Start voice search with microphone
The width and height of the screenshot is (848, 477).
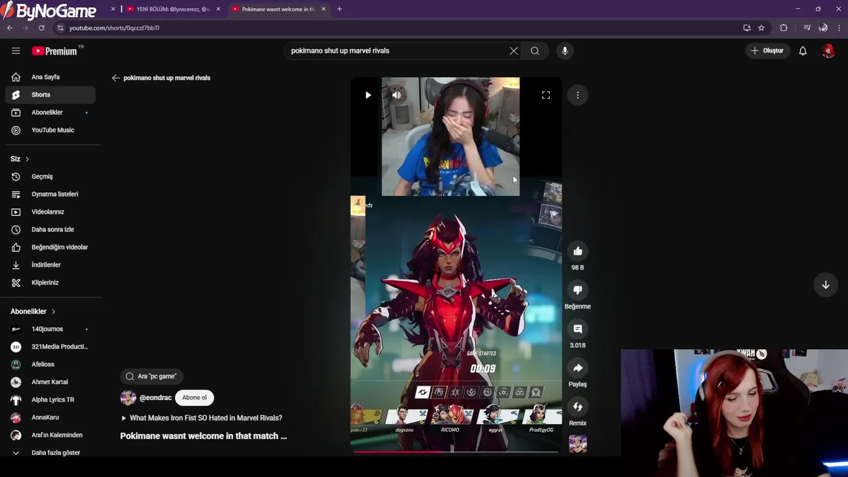564,50
